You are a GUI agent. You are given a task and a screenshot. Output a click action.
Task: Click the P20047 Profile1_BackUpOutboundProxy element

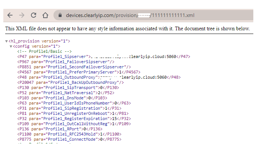click(x=70, y=82)
